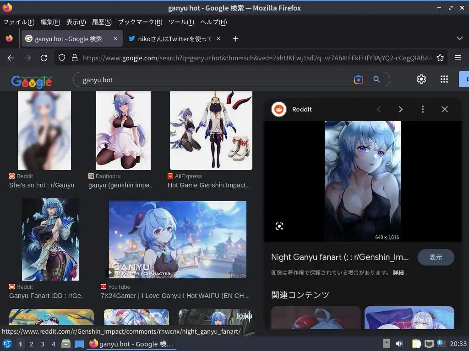This screenshot has width=469, height=351.
Task: Open the volume control in system tray
Action: [399, 344]
